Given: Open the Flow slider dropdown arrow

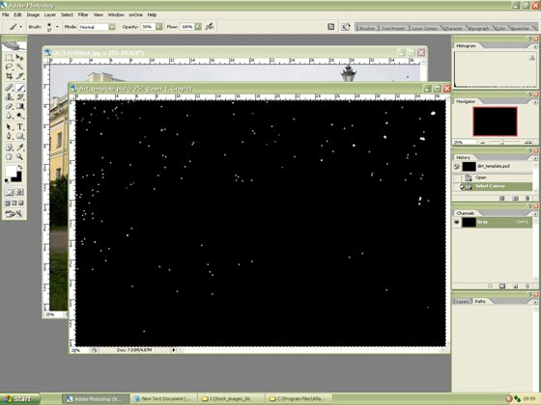Looking at the screenshot, I should point(198,27).
